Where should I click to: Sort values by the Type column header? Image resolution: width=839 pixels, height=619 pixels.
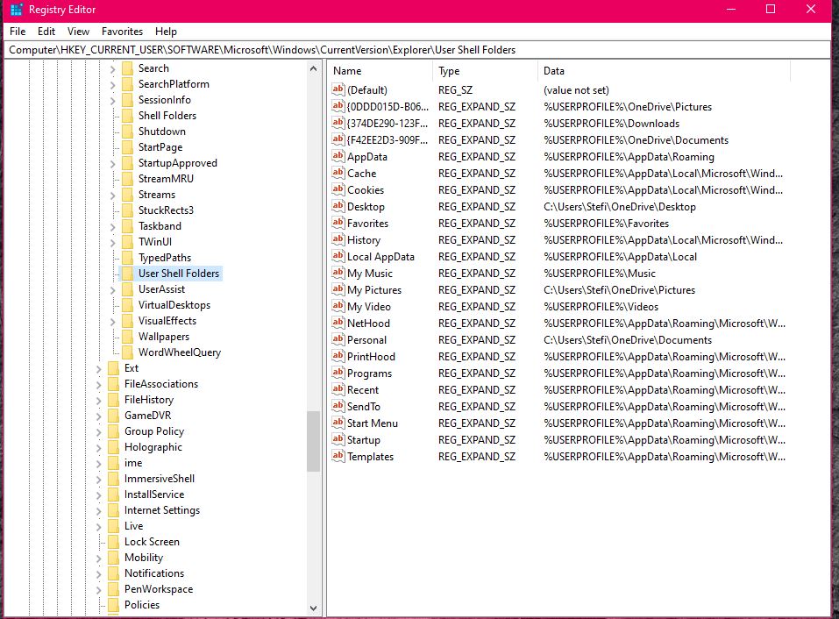click(x=484, y=71)
